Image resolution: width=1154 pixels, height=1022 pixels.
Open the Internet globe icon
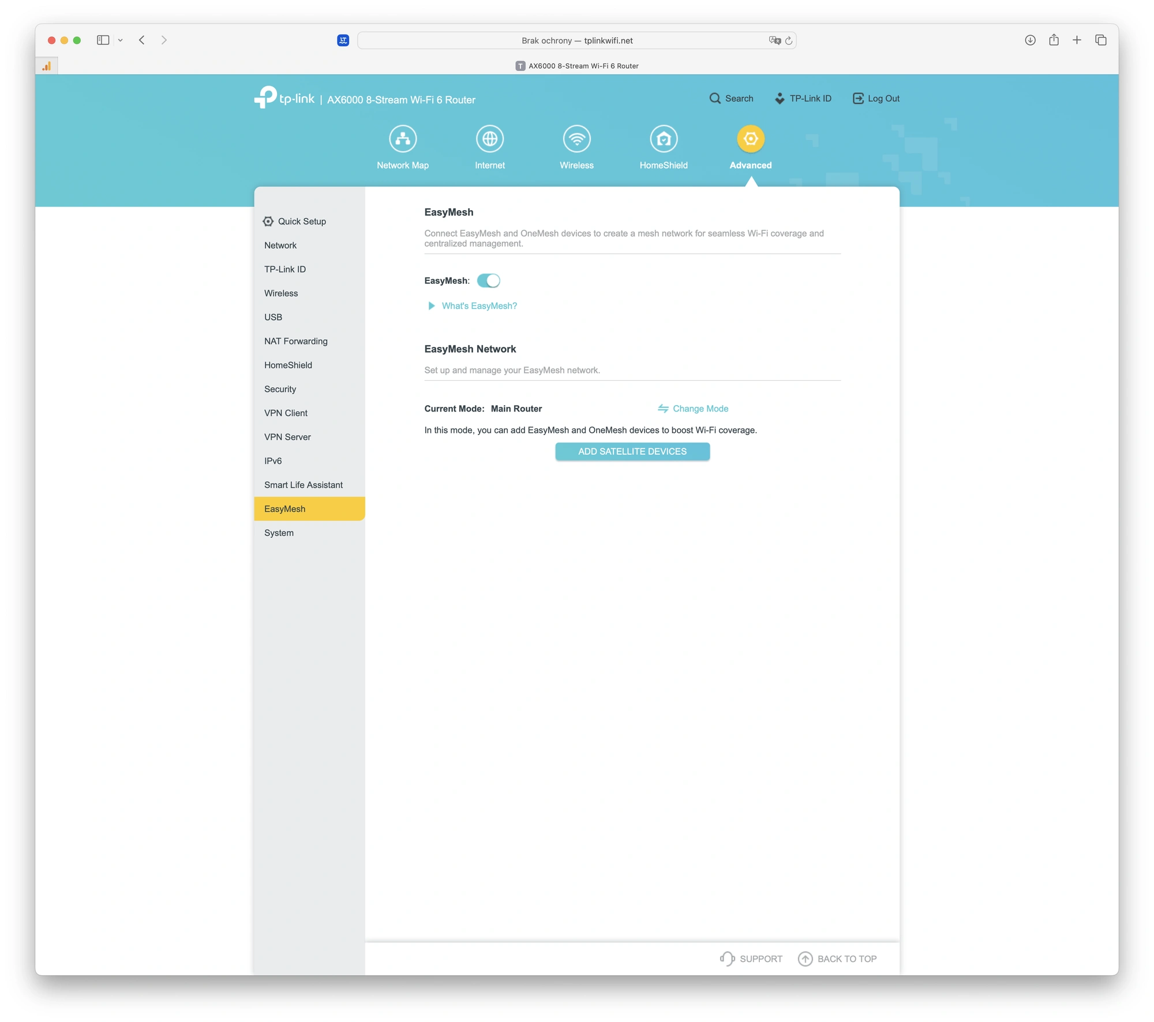[x=490, y=138]
